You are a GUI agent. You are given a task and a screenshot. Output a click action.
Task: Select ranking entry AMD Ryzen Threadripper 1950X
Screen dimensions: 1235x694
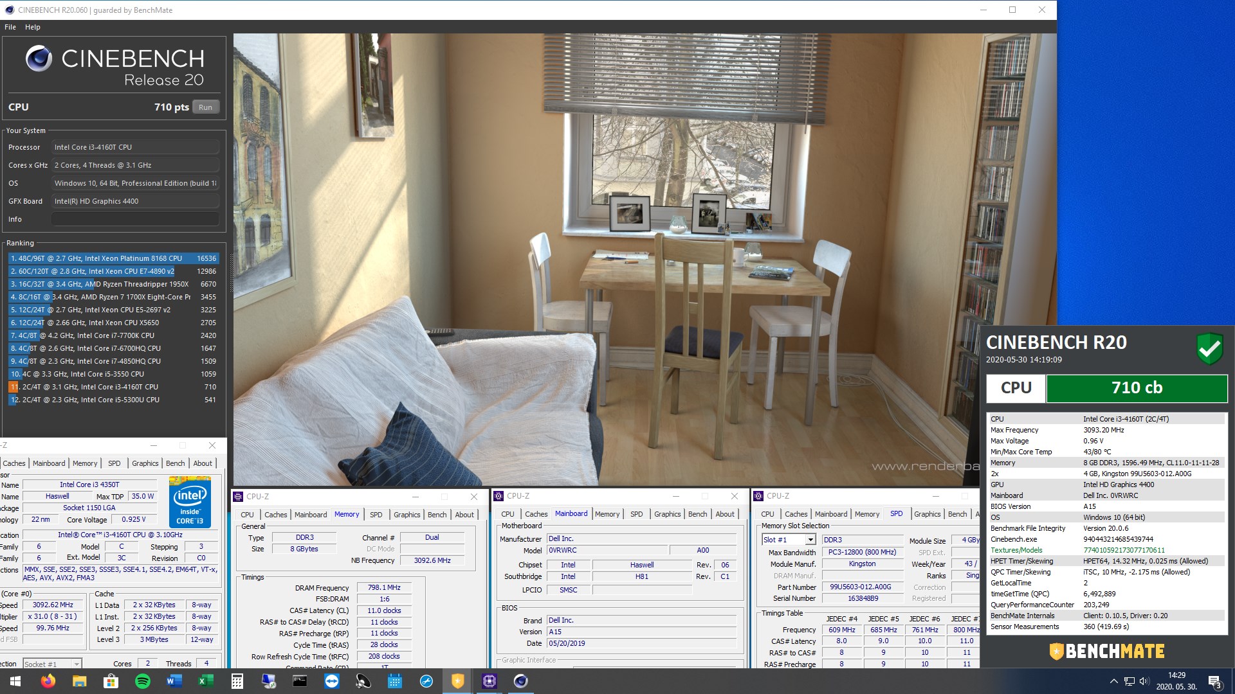point(114,284)
